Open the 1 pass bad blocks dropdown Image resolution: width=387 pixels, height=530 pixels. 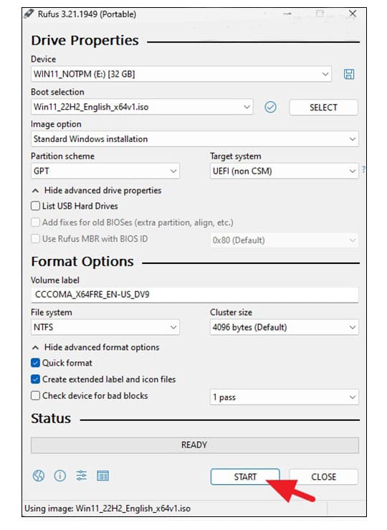click(284, 397)
